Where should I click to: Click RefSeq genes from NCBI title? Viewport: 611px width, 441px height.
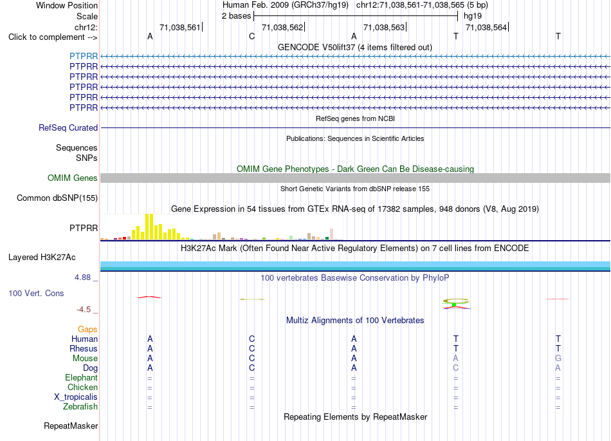pos(355,118)
